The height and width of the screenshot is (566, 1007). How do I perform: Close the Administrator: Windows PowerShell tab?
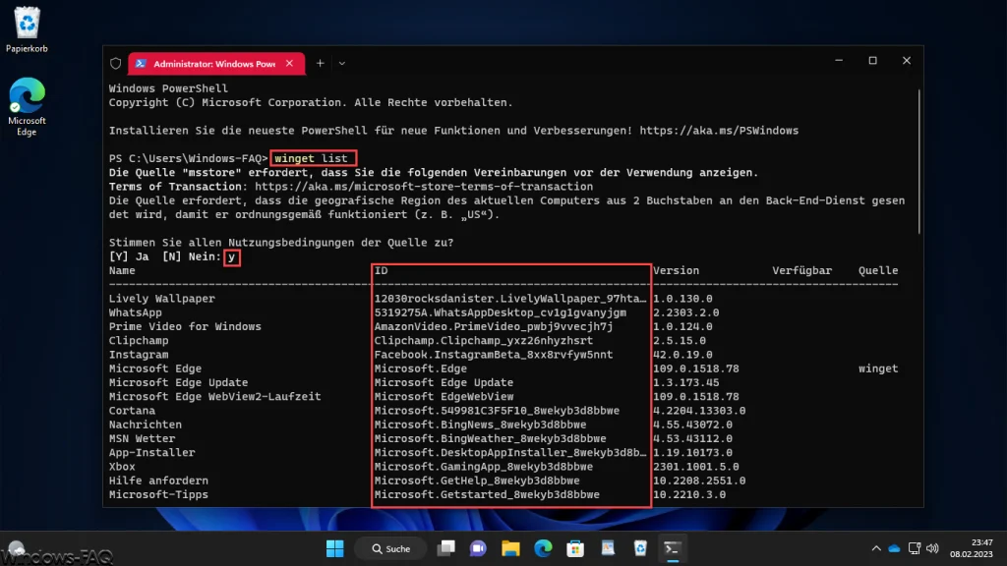click(x=290, y=64)
